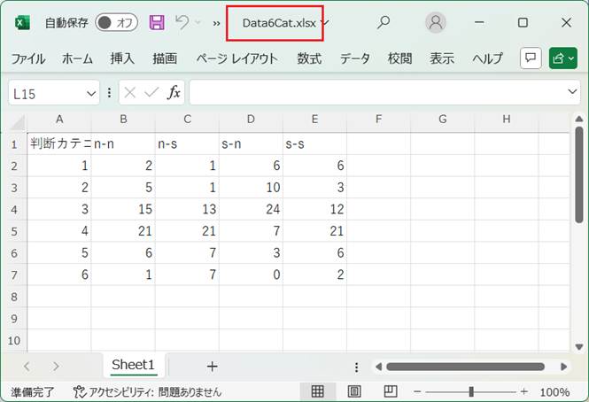Expand the Name Box dropdown arrow

(x=92, y=93)
